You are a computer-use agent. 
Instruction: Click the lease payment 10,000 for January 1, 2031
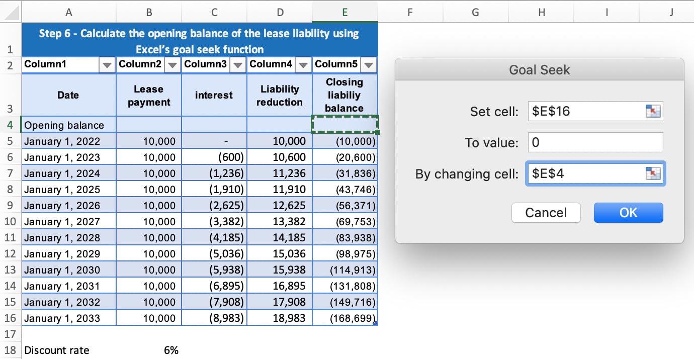tap(149, 286)
